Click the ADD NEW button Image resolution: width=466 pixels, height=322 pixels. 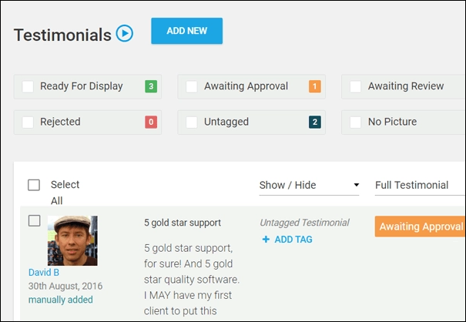pos(187,31)
